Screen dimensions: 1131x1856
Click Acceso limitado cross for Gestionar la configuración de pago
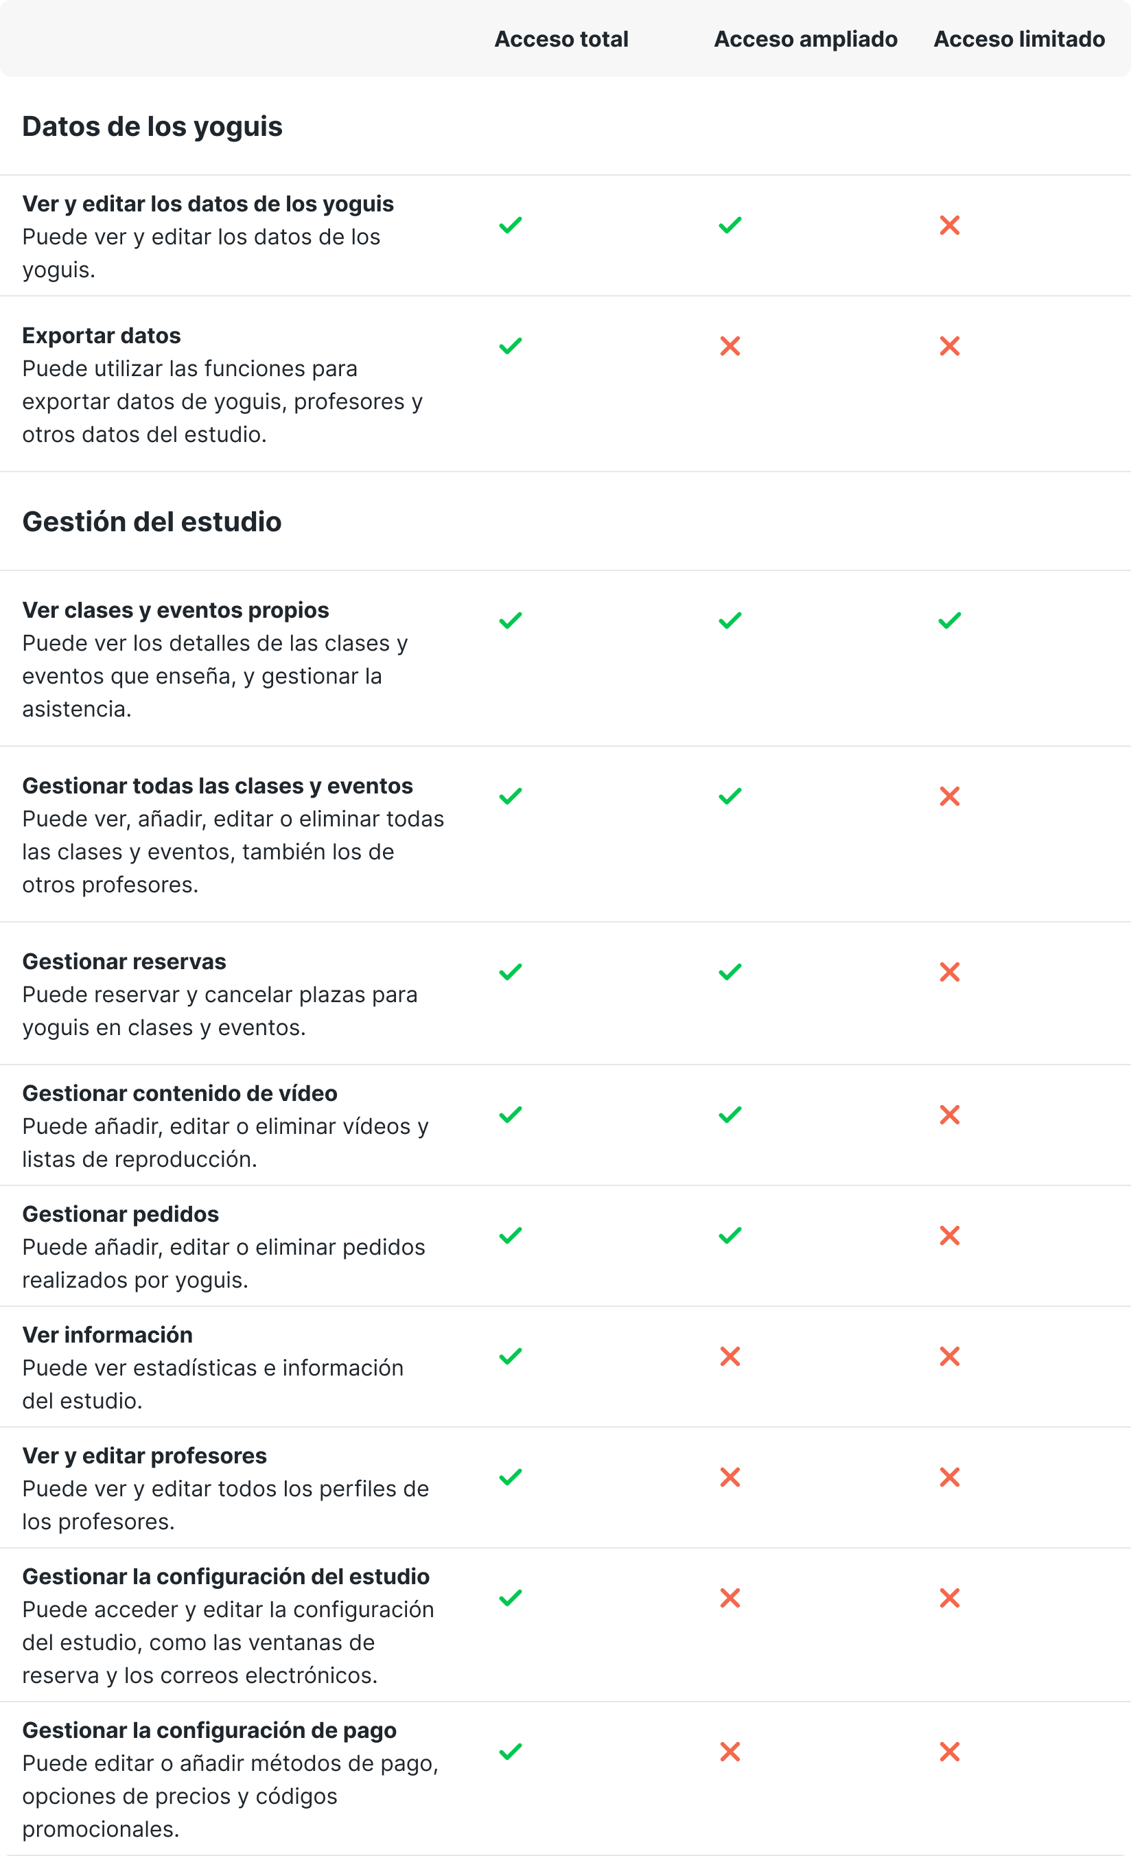[x=950, y=1752]
